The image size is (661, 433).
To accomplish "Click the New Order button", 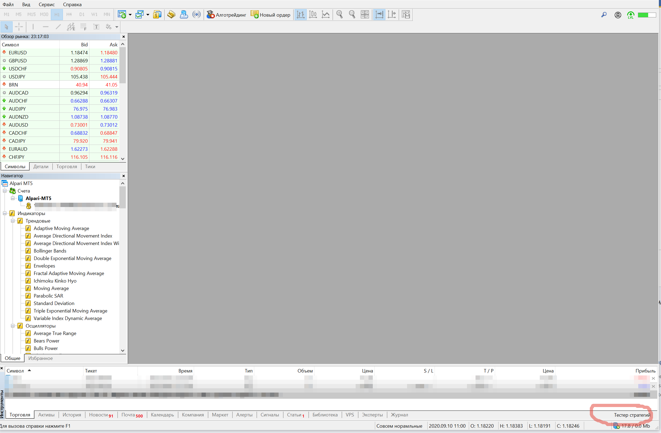I will coord(270,15).
